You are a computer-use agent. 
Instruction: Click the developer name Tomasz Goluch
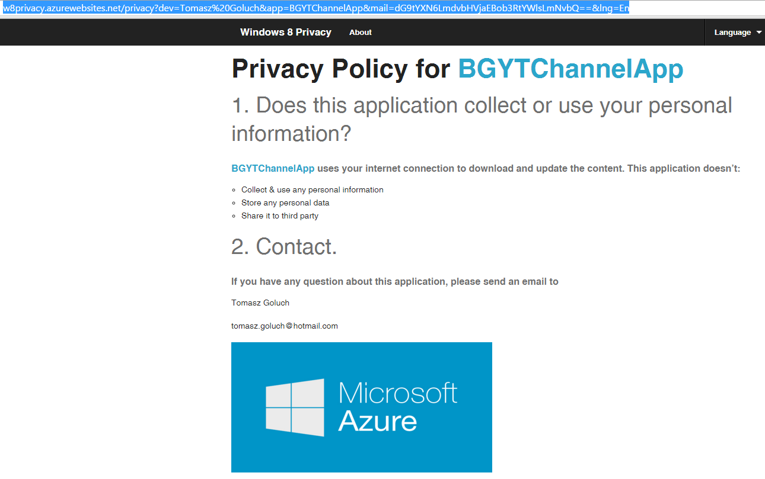(260, 303)
